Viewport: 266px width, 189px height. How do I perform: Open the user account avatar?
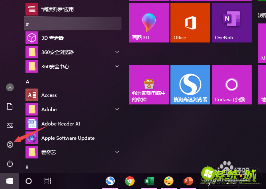tap(10, 87)
